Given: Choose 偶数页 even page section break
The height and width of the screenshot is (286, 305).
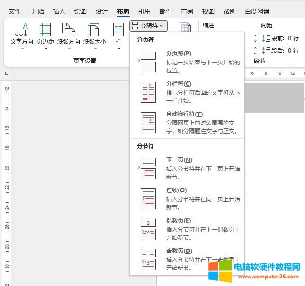Looking at the screenshot, I should 148,229.
